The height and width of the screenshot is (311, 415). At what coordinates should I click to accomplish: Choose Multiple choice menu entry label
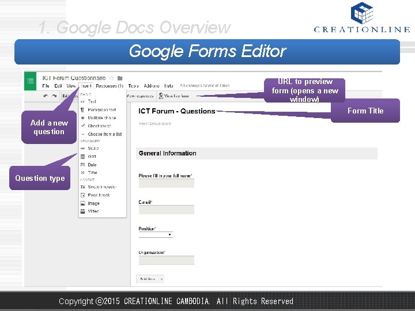102,117
